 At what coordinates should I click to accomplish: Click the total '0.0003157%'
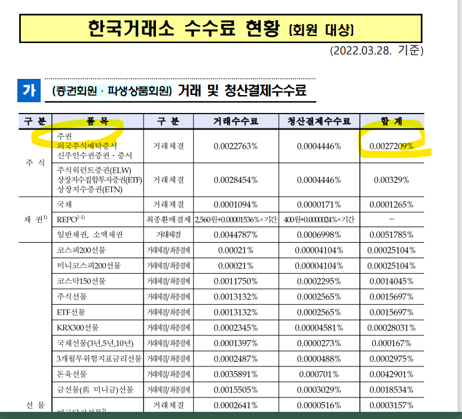coord(391,405)
